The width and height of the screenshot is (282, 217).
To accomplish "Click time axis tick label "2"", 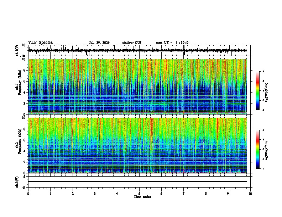I will pyautogui.click(x=73, y=194).
